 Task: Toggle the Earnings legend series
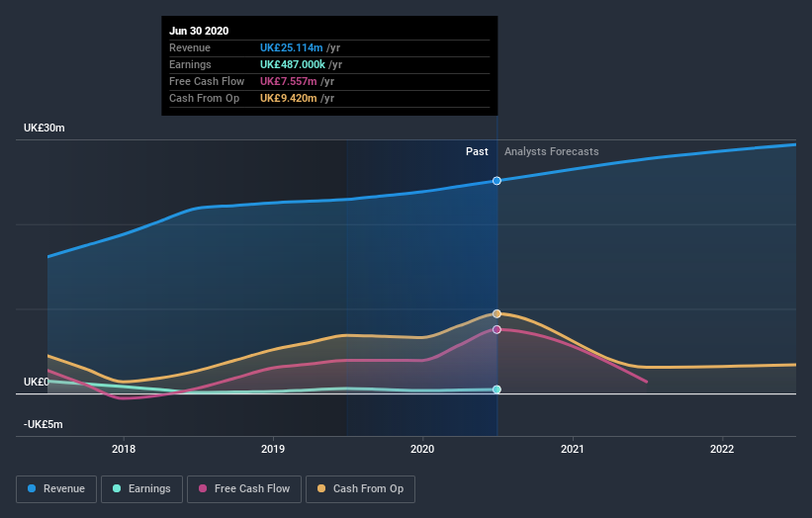[x=141, y=489]
